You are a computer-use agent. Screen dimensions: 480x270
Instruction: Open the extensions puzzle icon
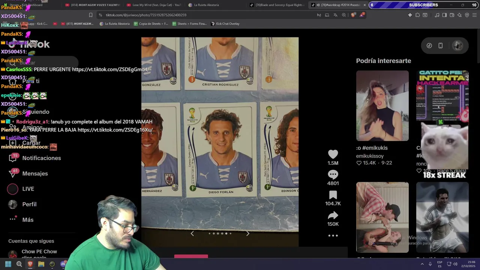tap(417, 15)
